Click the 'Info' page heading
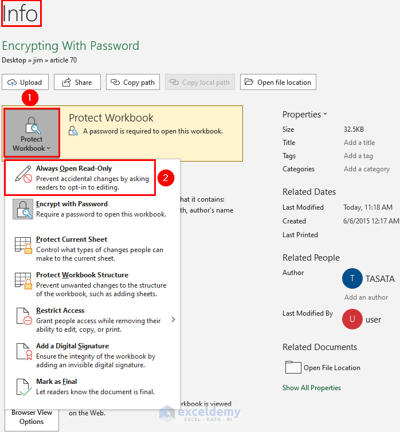 (x=20, y=14)
